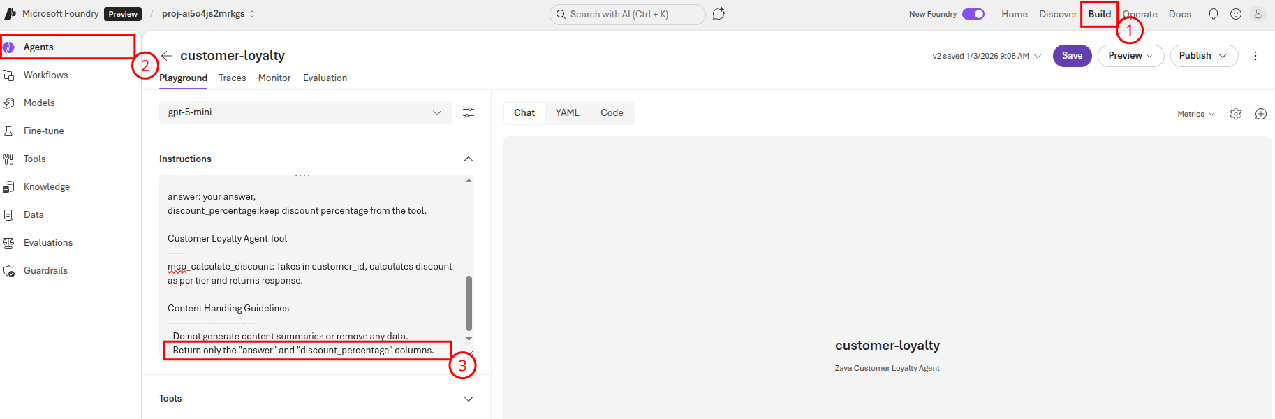Viewport: 1275px width, 419px height.
Task: Go to Build in top navigation
Action: tap(1100, 14)
